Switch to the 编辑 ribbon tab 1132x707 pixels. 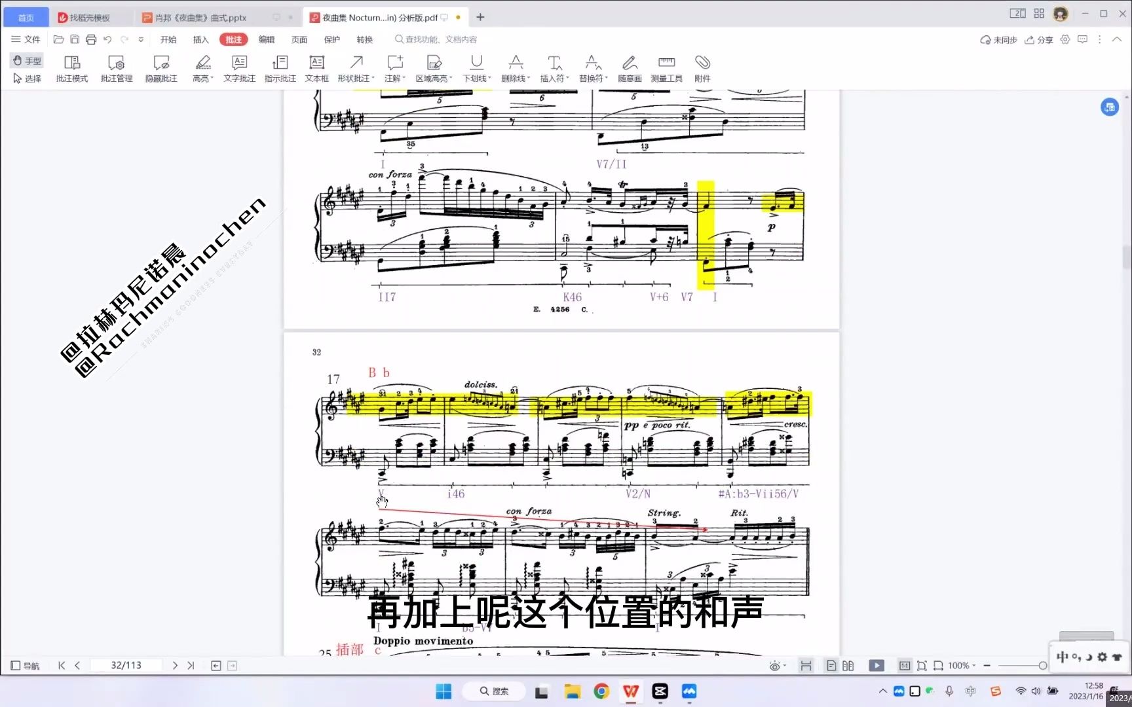click(x=267, y=39)
